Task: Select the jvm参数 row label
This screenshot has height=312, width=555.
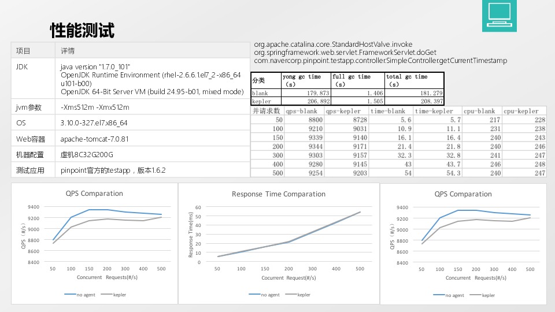Action: 29,107
